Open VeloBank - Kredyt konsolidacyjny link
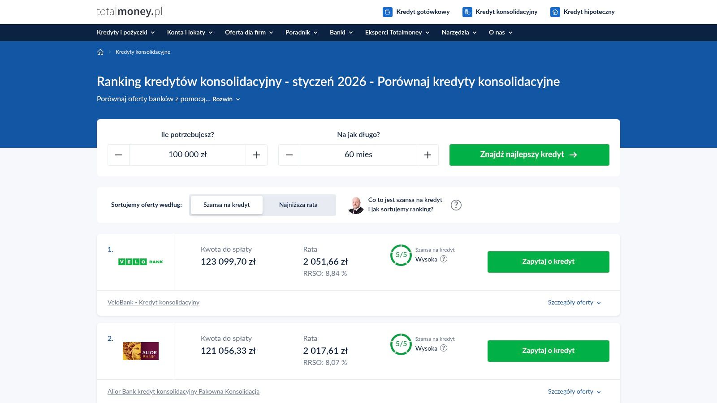 [153, 302]
